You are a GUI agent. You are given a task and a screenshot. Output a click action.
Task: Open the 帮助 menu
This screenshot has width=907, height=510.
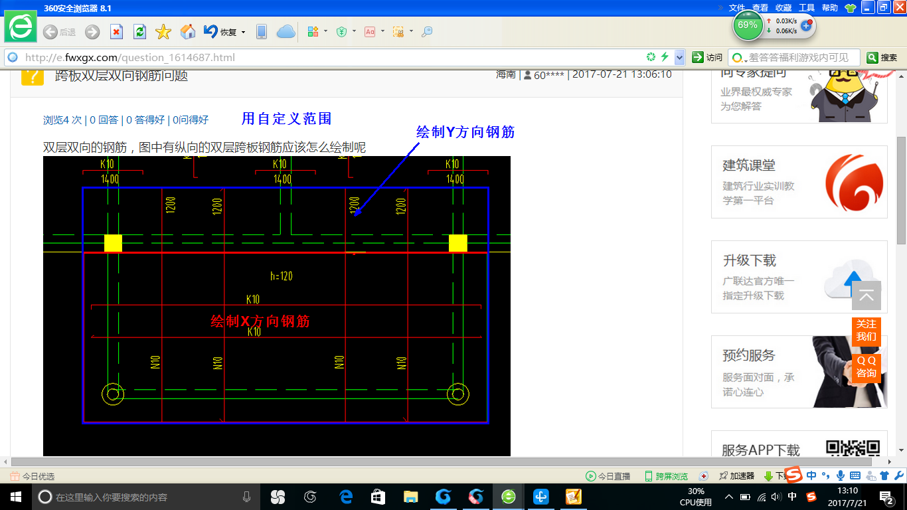coord(830,8)
